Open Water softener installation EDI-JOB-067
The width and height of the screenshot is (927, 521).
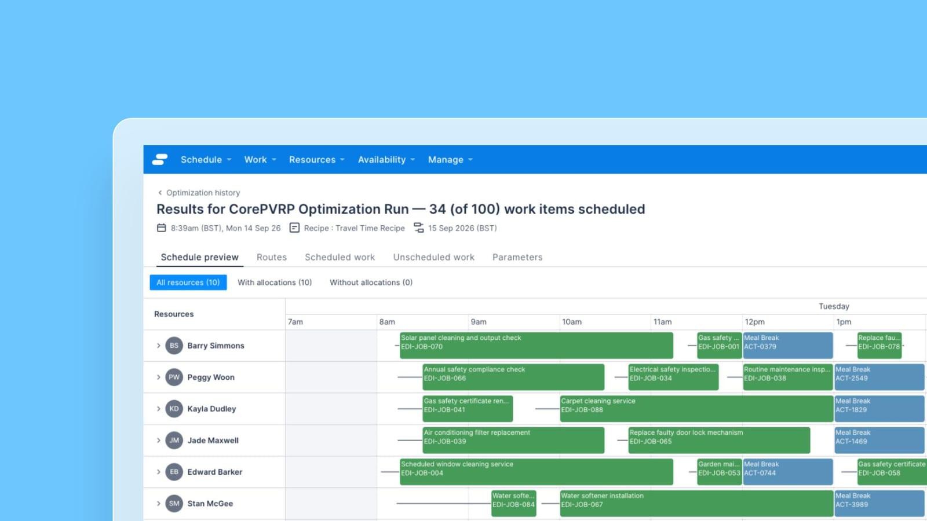(x=696, y=503)
